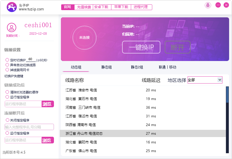
Task: Click the 线路名称 column header
Action: tap(75, 80)
